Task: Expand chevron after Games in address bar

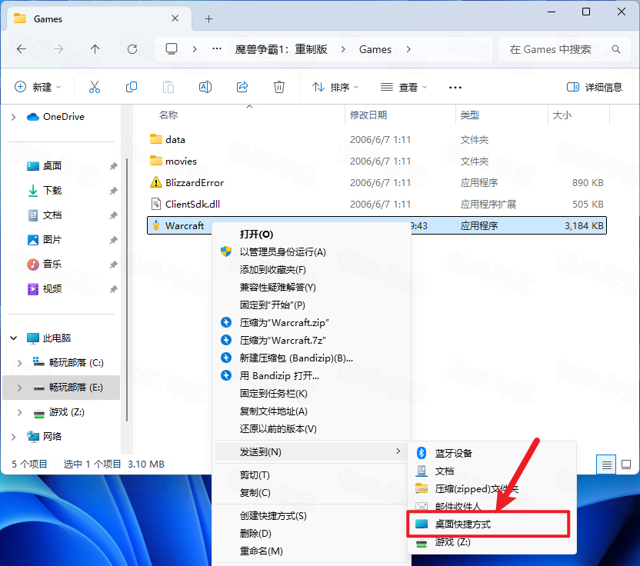Action: (x=408, y=49)
